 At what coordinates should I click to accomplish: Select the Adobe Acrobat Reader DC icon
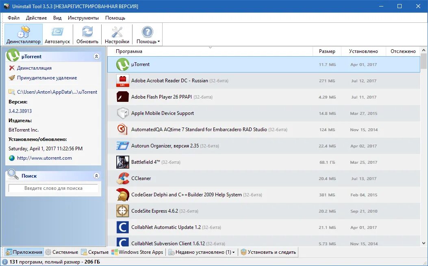coord(123,81)
